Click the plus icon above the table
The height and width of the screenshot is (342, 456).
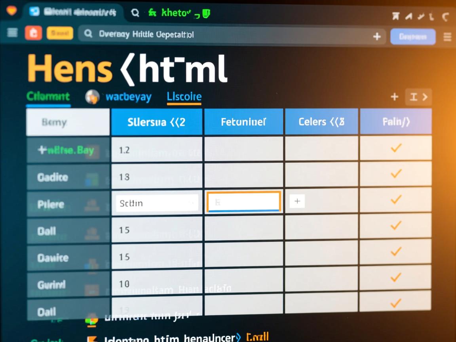394,97
